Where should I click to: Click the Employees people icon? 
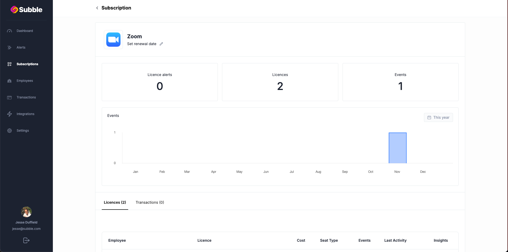[x=10, y=81]
